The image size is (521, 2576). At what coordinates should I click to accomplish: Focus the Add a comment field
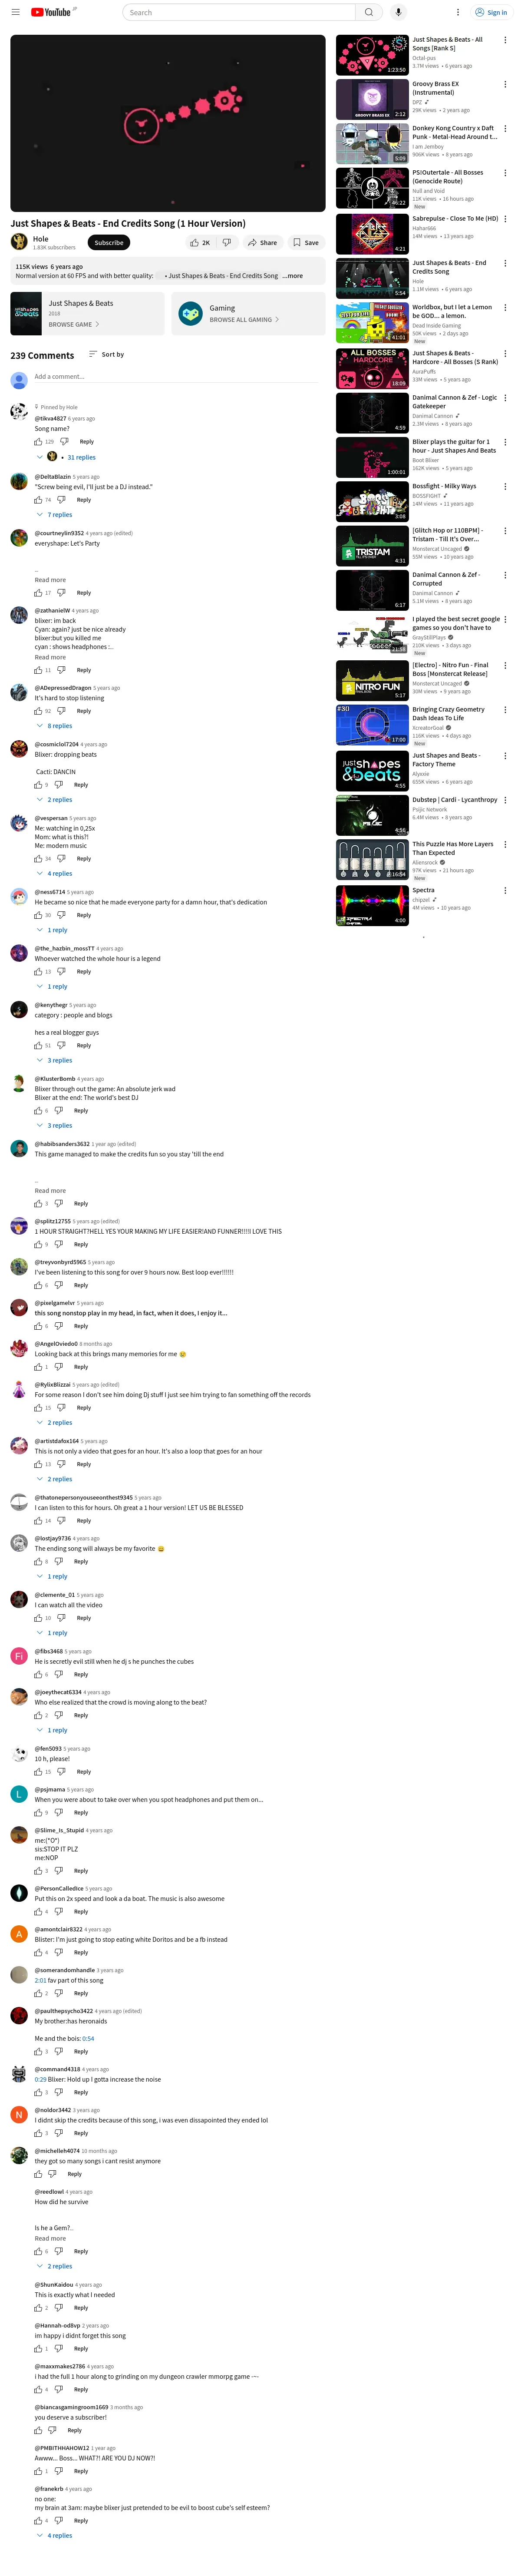tap(178, 377)
